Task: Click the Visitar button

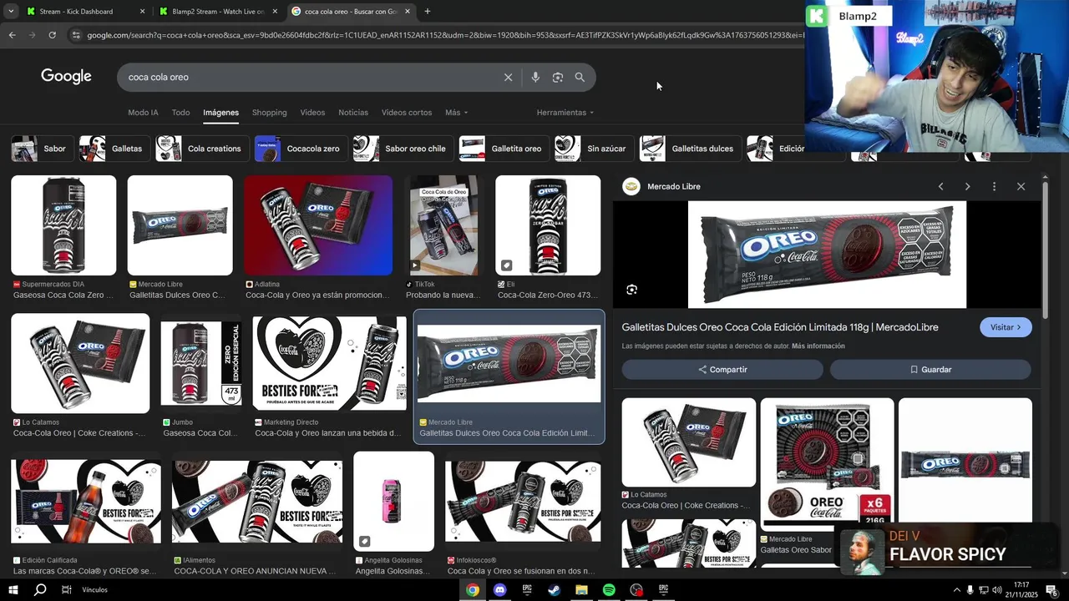Action: click(1006, 327)
